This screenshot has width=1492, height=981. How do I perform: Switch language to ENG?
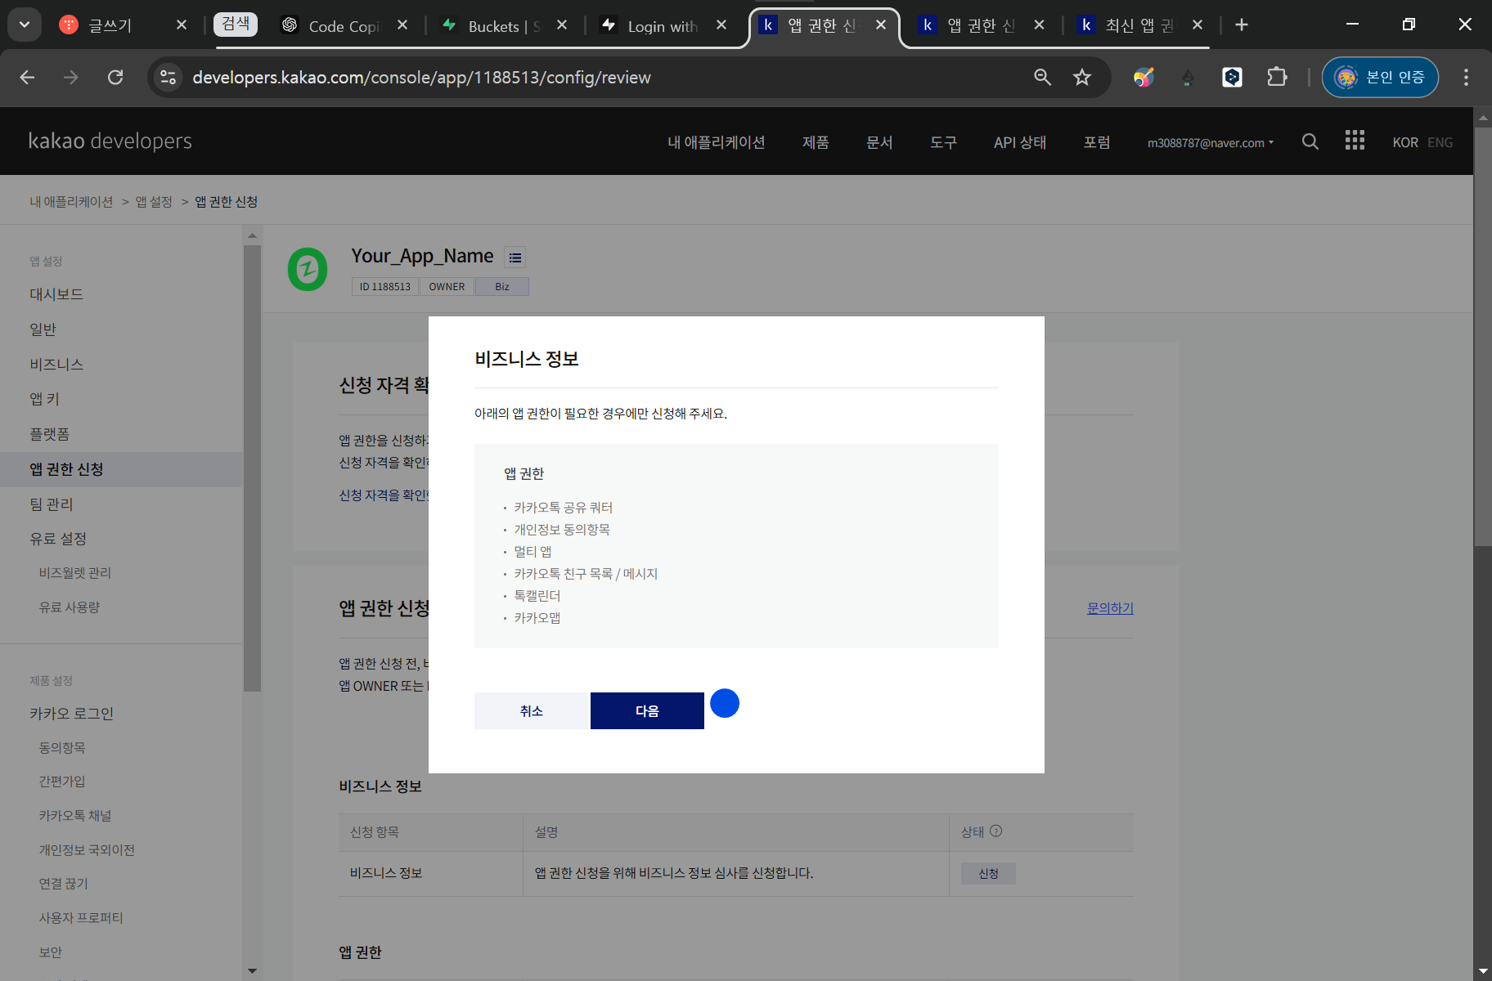tap(1440, 142)
